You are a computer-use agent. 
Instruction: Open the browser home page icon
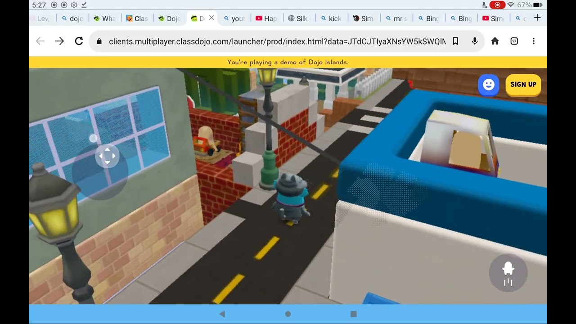pyautogui.click(x=495, y=41)
